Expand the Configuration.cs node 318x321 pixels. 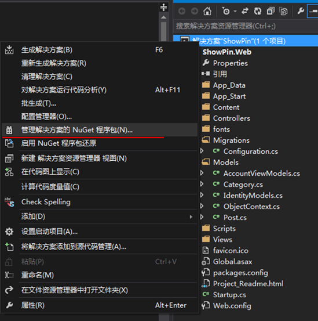tap(202, 151)
